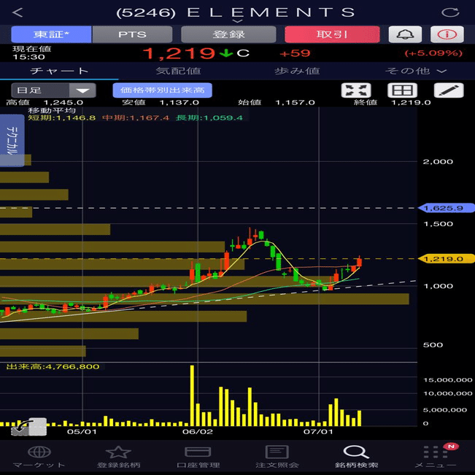Select the 東証 market toggle
The image size is (475, 475).
pyautogui.click(x=51, y=34)
